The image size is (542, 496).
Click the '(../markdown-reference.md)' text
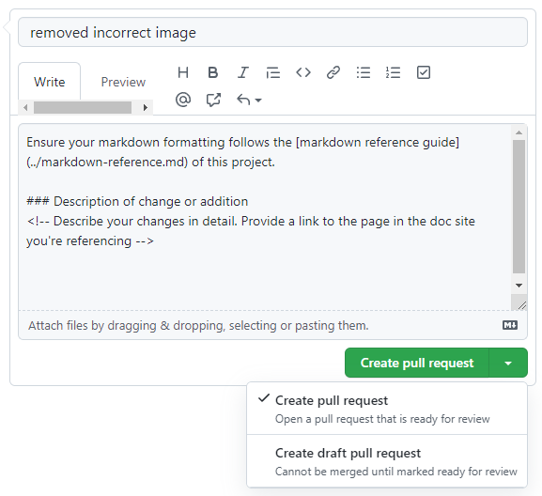point(107,162)
